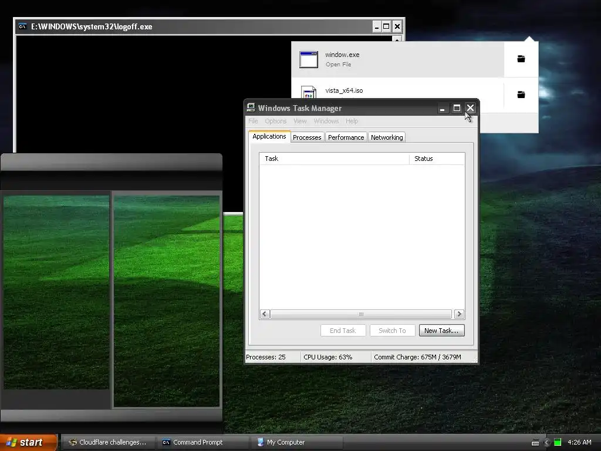601x451 pixels.
Task: Click the green CPU usage tray icon
Action: [x=558, y=442]
